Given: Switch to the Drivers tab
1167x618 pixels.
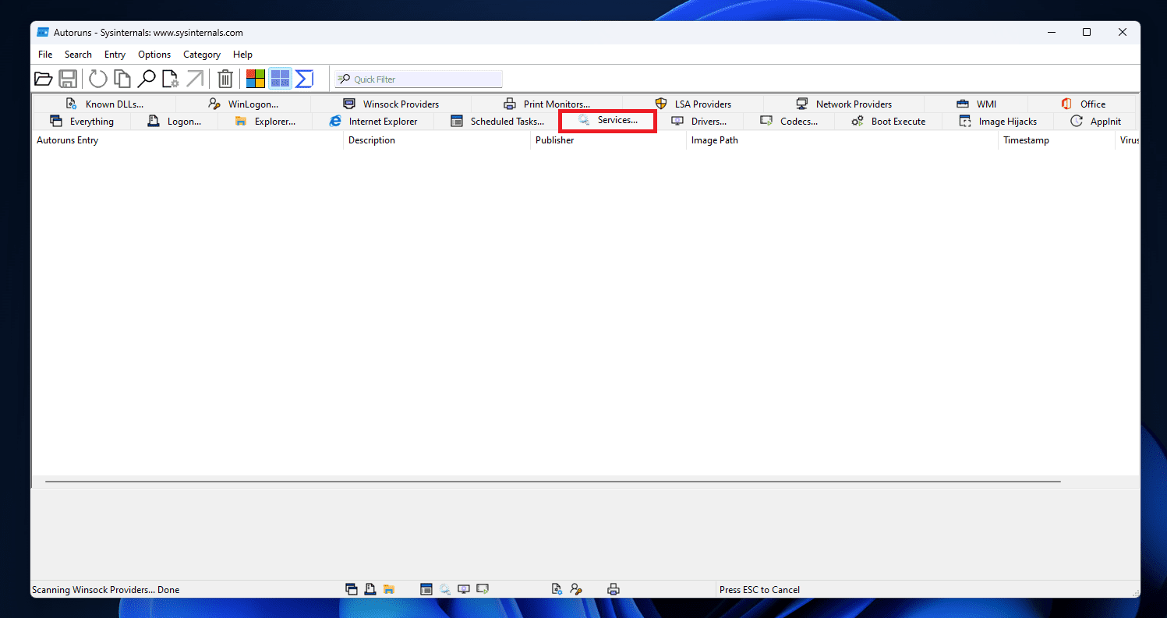Looking at the screenshot, I should pyautogui.click(x=698, y=122).
